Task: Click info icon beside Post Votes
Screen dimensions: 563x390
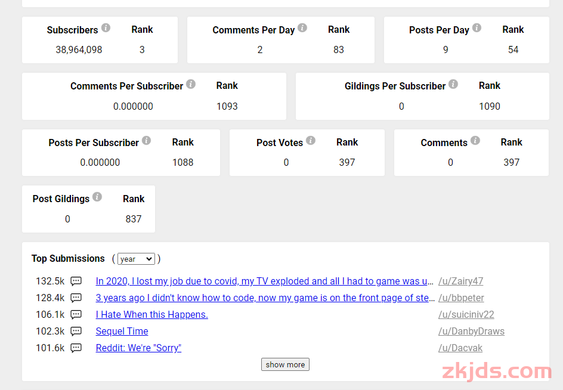Action: click(311, 141)
